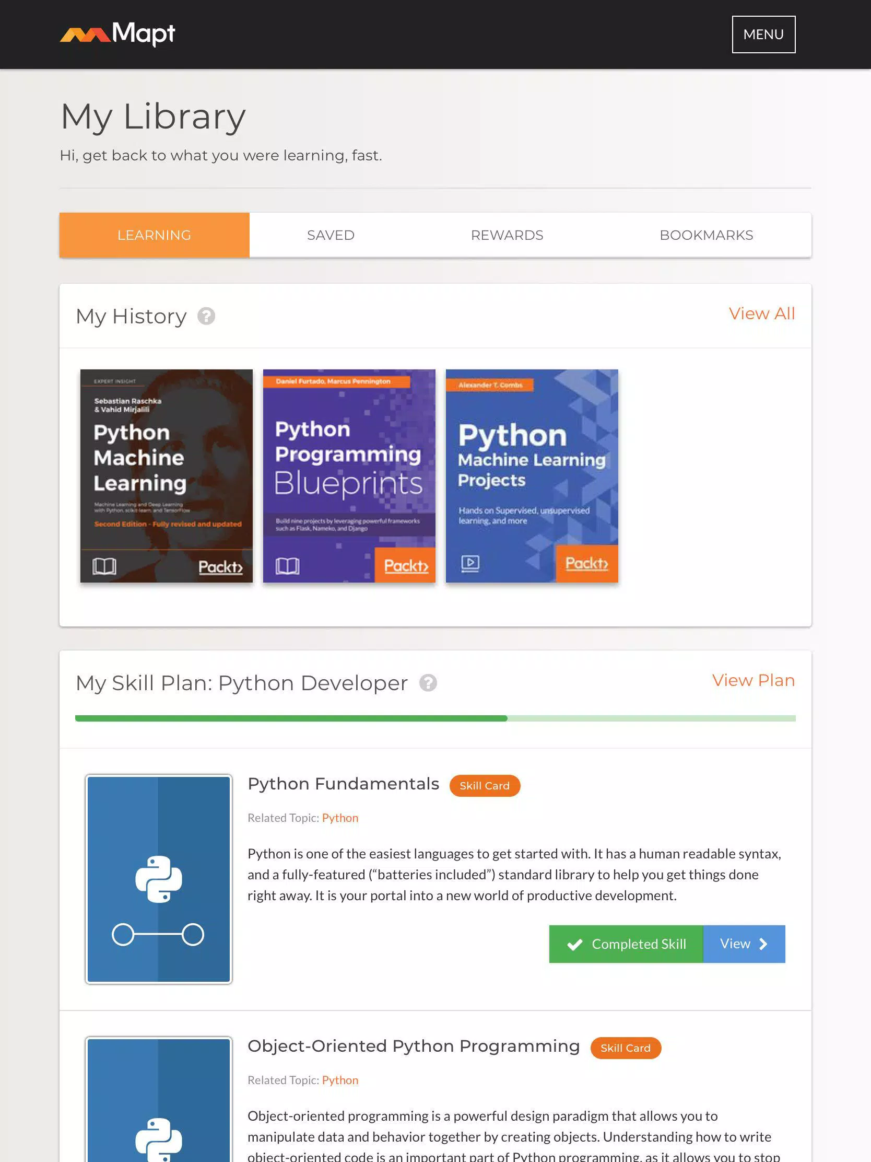Open the BOOKMARKS tab
Image resolution: width=871 pixels, height=1162 pixels.
coord(706,235)
